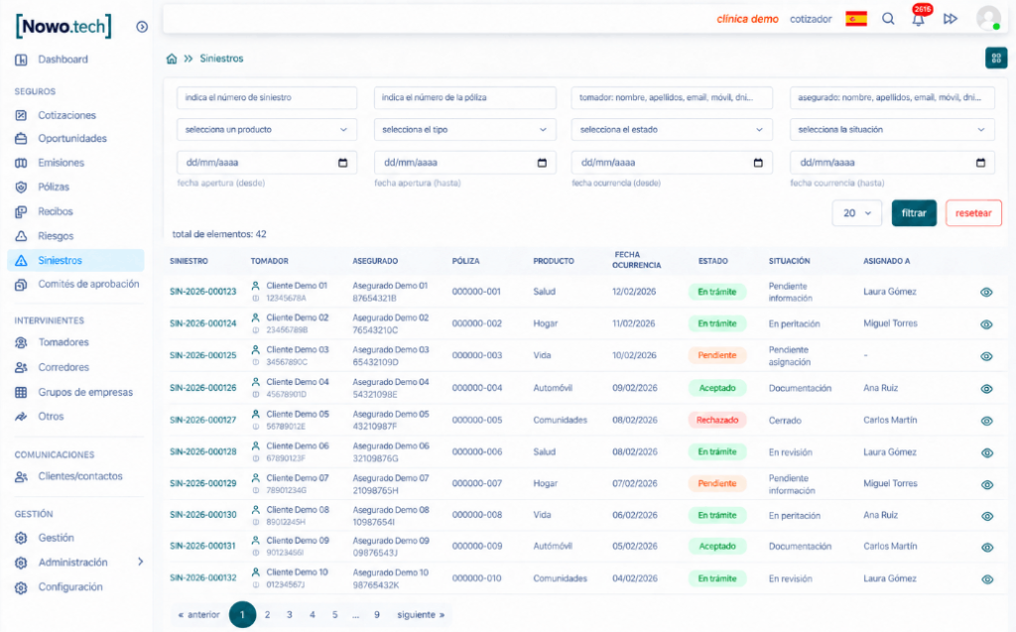Click the home breadcrumb icon
1016x632 pixels.
171,59
